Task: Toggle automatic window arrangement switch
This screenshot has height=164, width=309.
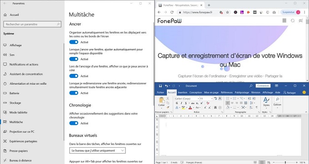Action: pyautogui.click(x=74, y=42)
